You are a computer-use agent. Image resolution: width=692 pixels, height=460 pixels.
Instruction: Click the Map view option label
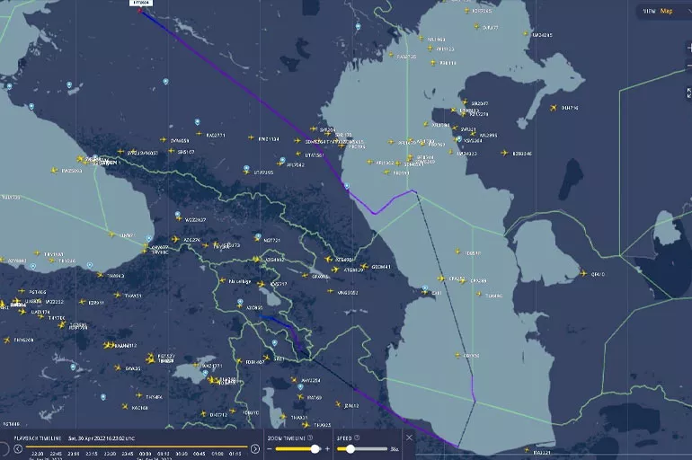pos(666,11)
